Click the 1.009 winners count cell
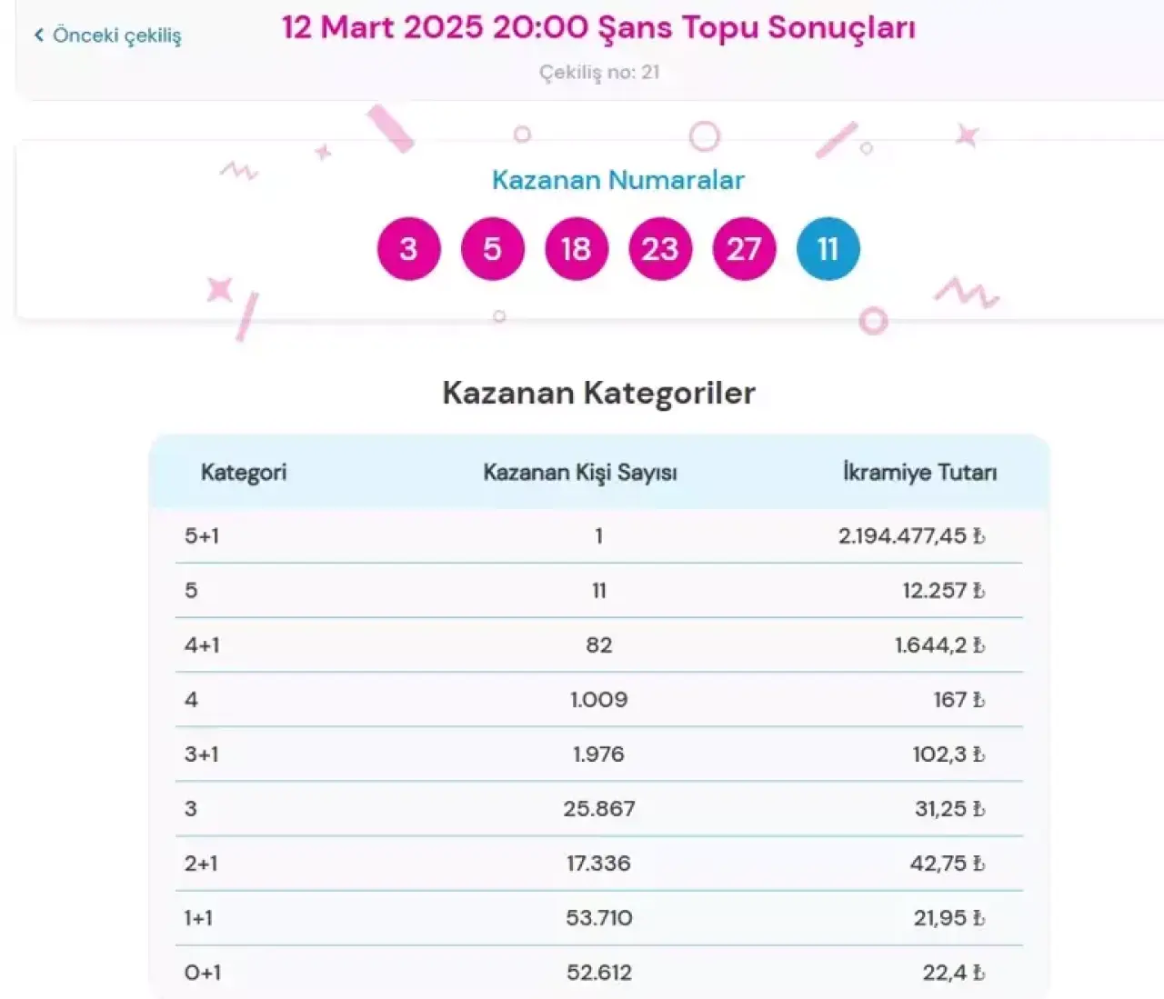 (x=598, y=700)
